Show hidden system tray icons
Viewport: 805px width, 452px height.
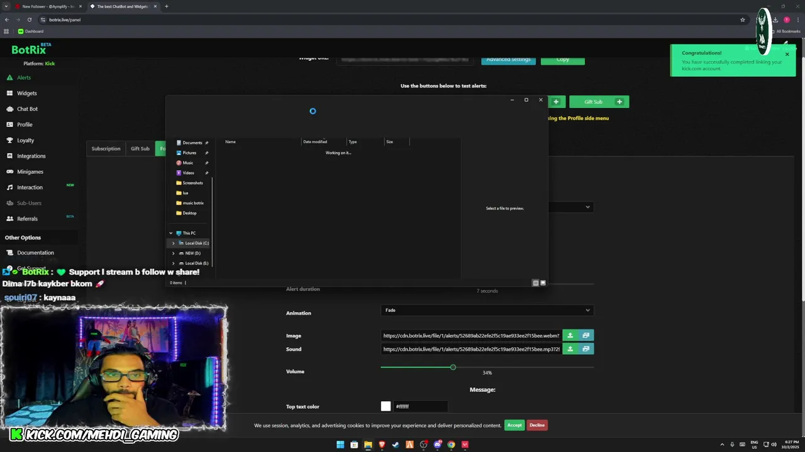(723, 444)
